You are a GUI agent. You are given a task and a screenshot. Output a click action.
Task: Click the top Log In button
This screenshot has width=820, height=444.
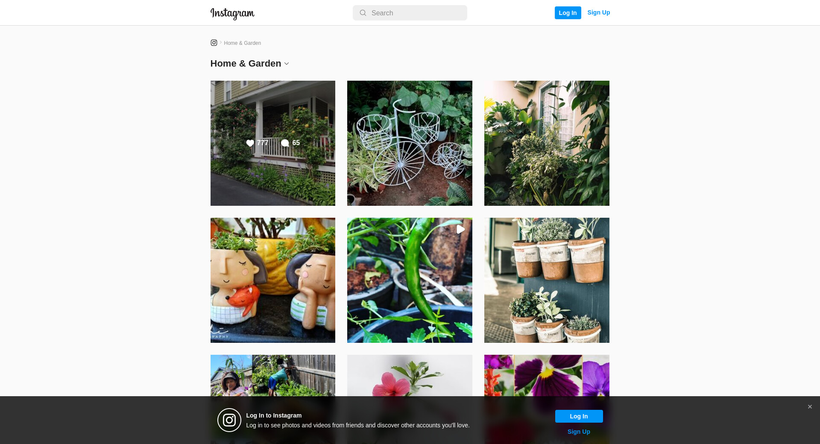coord(568,13)
